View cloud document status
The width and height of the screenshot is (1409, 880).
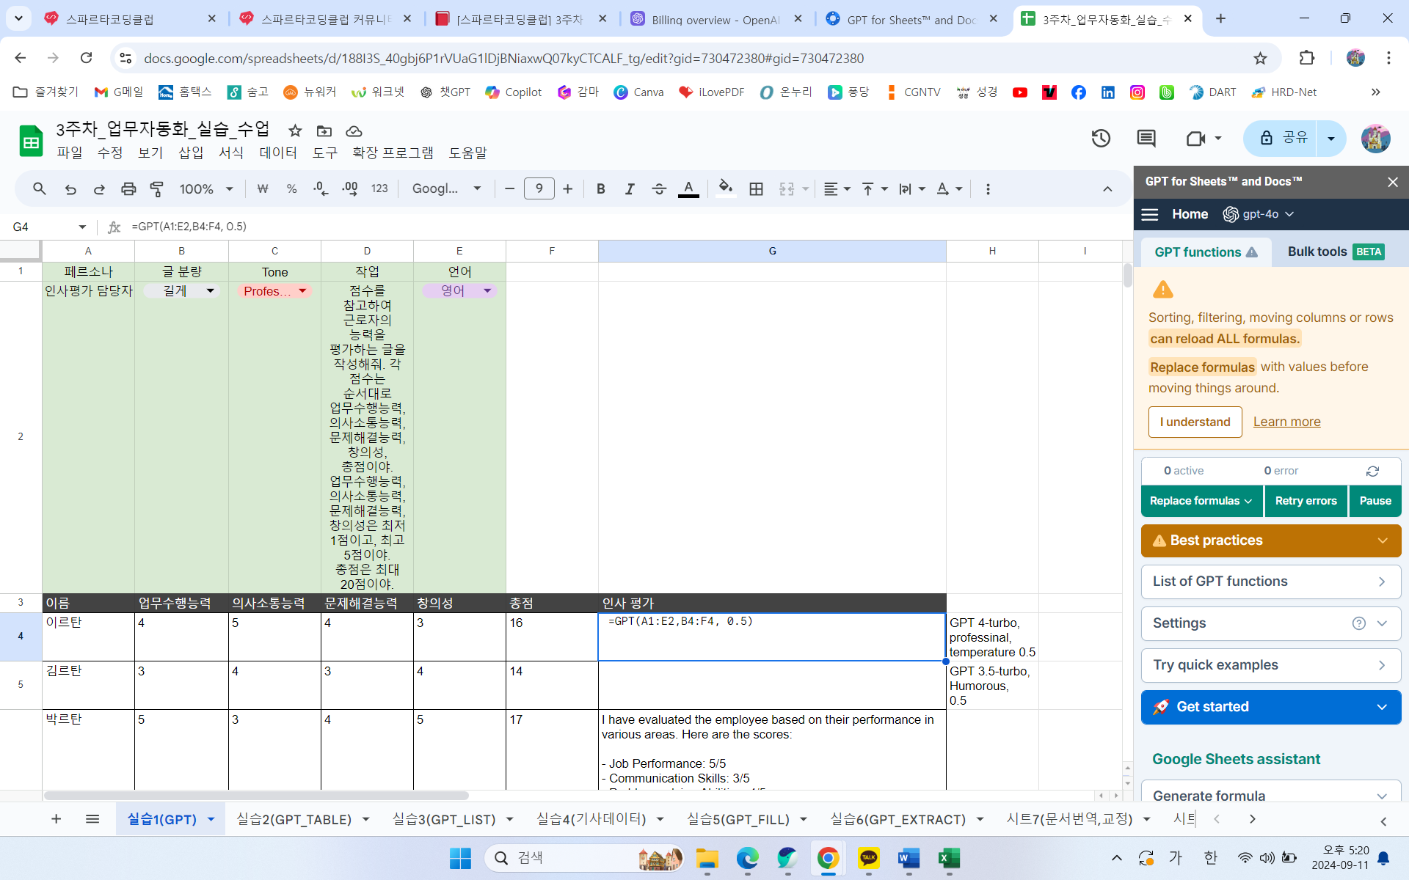tap(354, 131)
